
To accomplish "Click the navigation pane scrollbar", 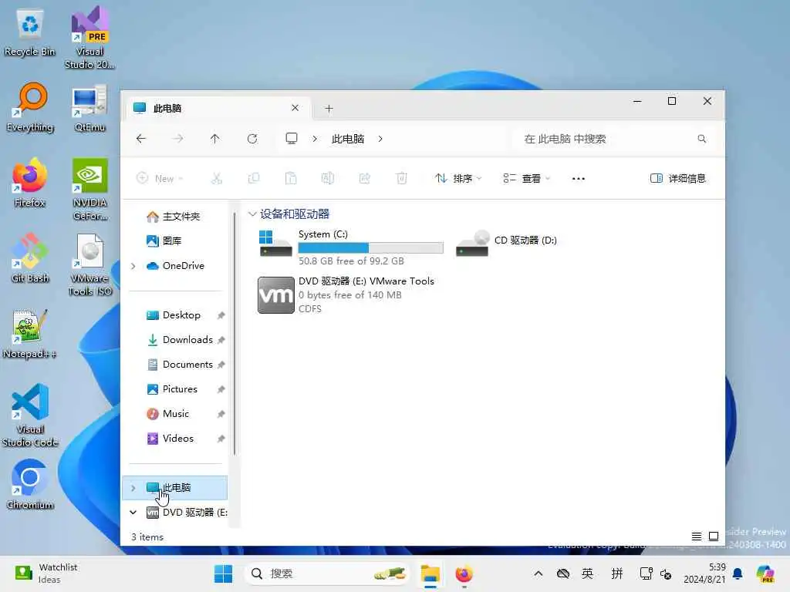I will [x=235, y=335].
